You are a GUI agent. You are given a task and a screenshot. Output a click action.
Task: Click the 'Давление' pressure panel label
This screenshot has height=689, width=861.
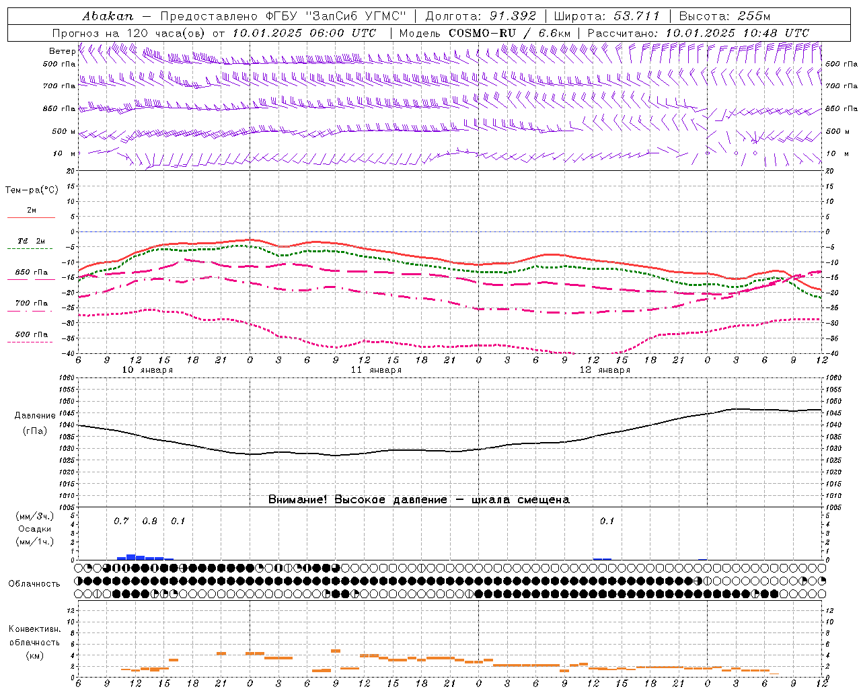point(35,416)
